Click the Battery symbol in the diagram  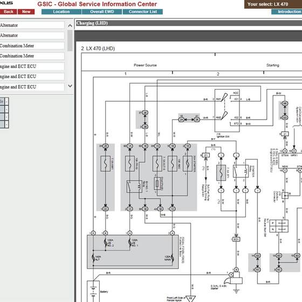point(93,291)
